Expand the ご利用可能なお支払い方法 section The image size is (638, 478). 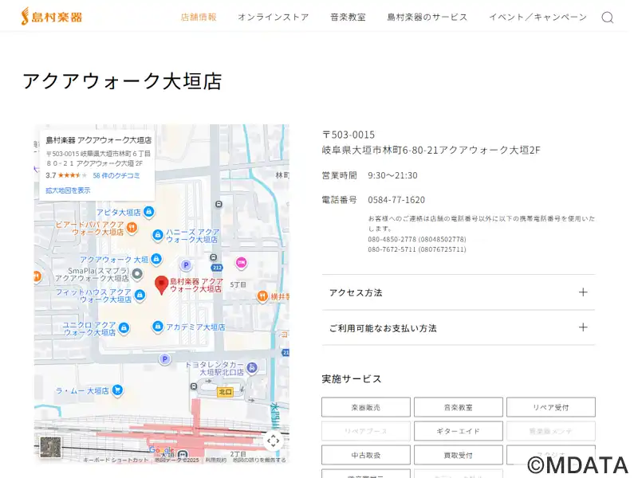tap(458, 327)
